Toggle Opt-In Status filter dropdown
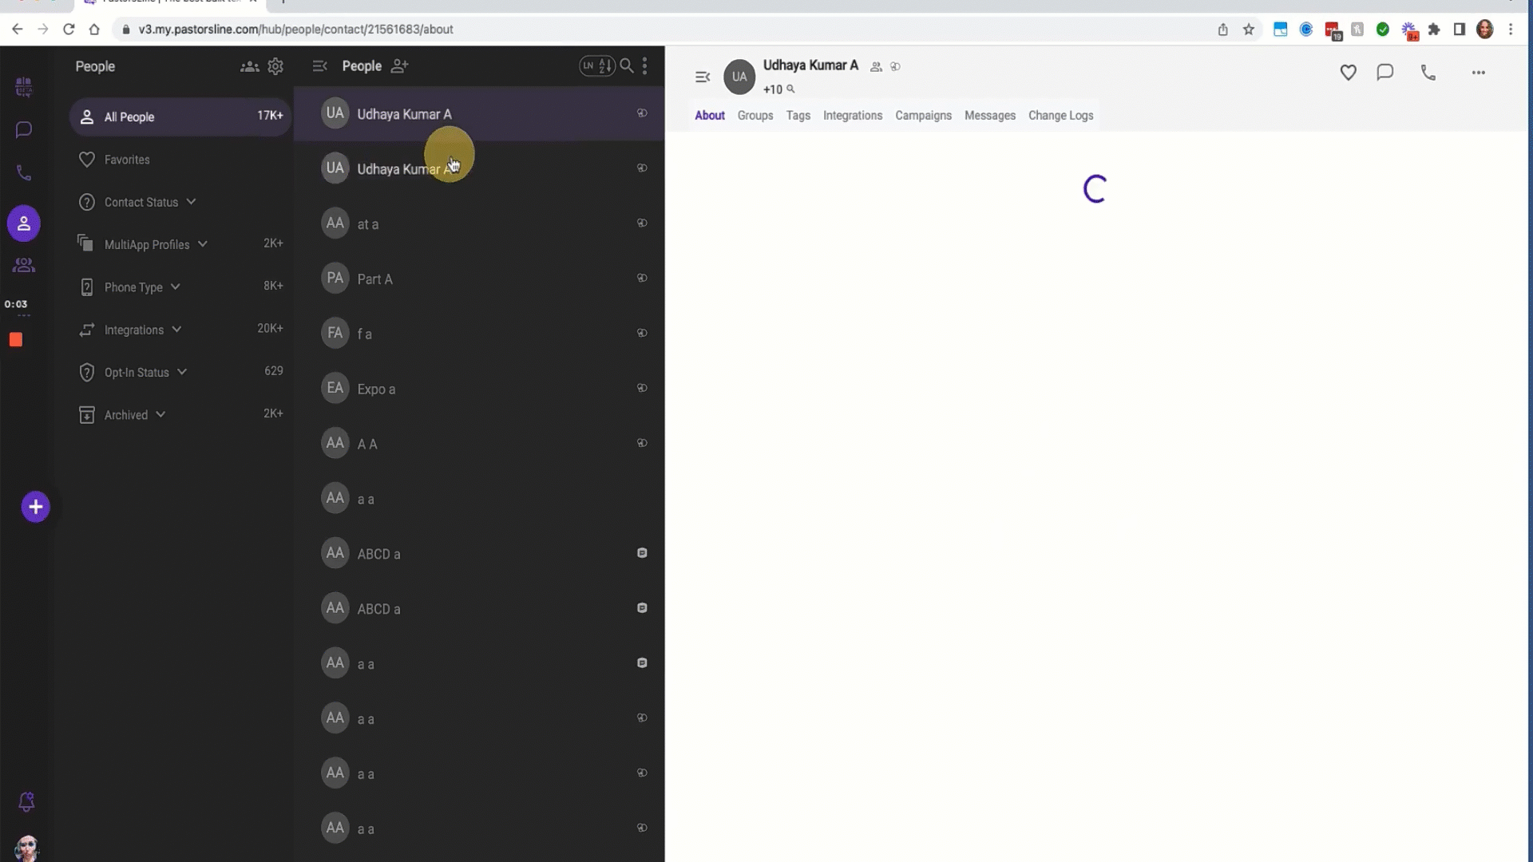 coord(180,371)
